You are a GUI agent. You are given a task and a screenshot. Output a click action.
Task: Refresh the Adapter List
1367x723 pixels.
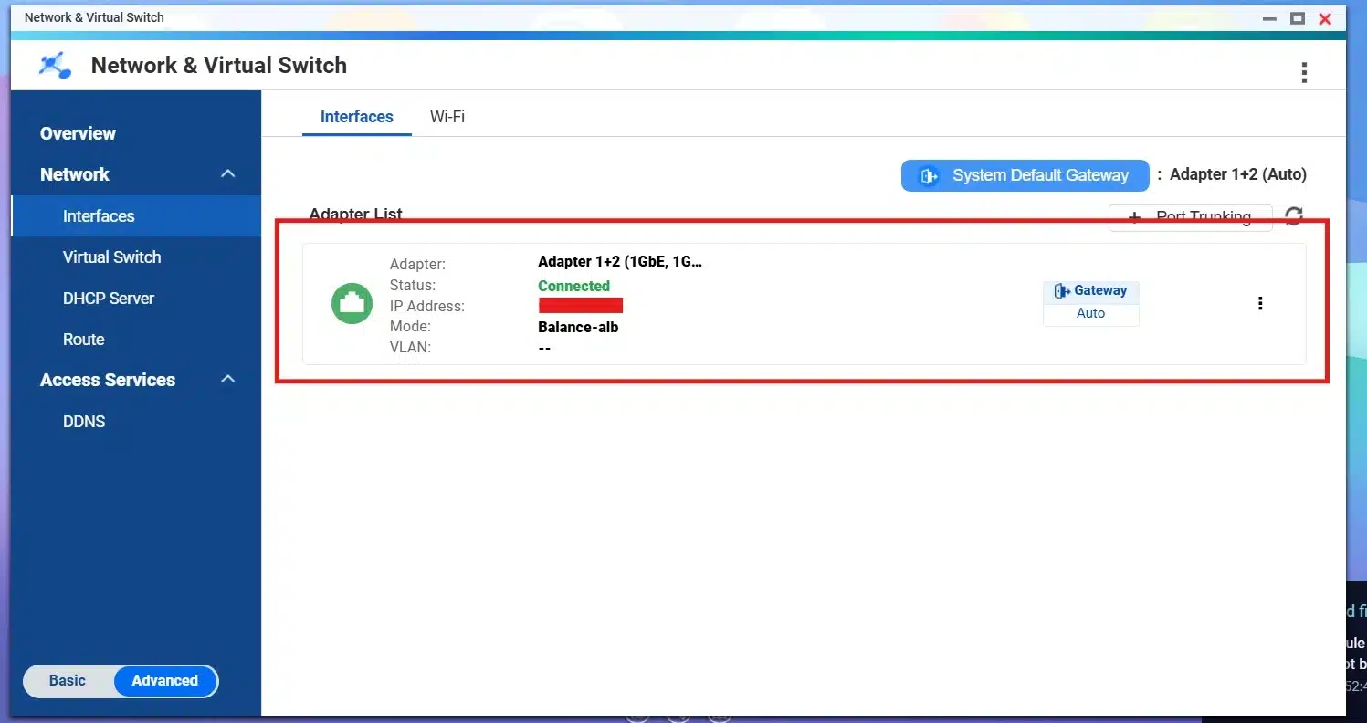coord(1293,215)
